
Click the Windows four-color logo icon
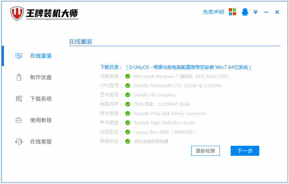point(232,12)
